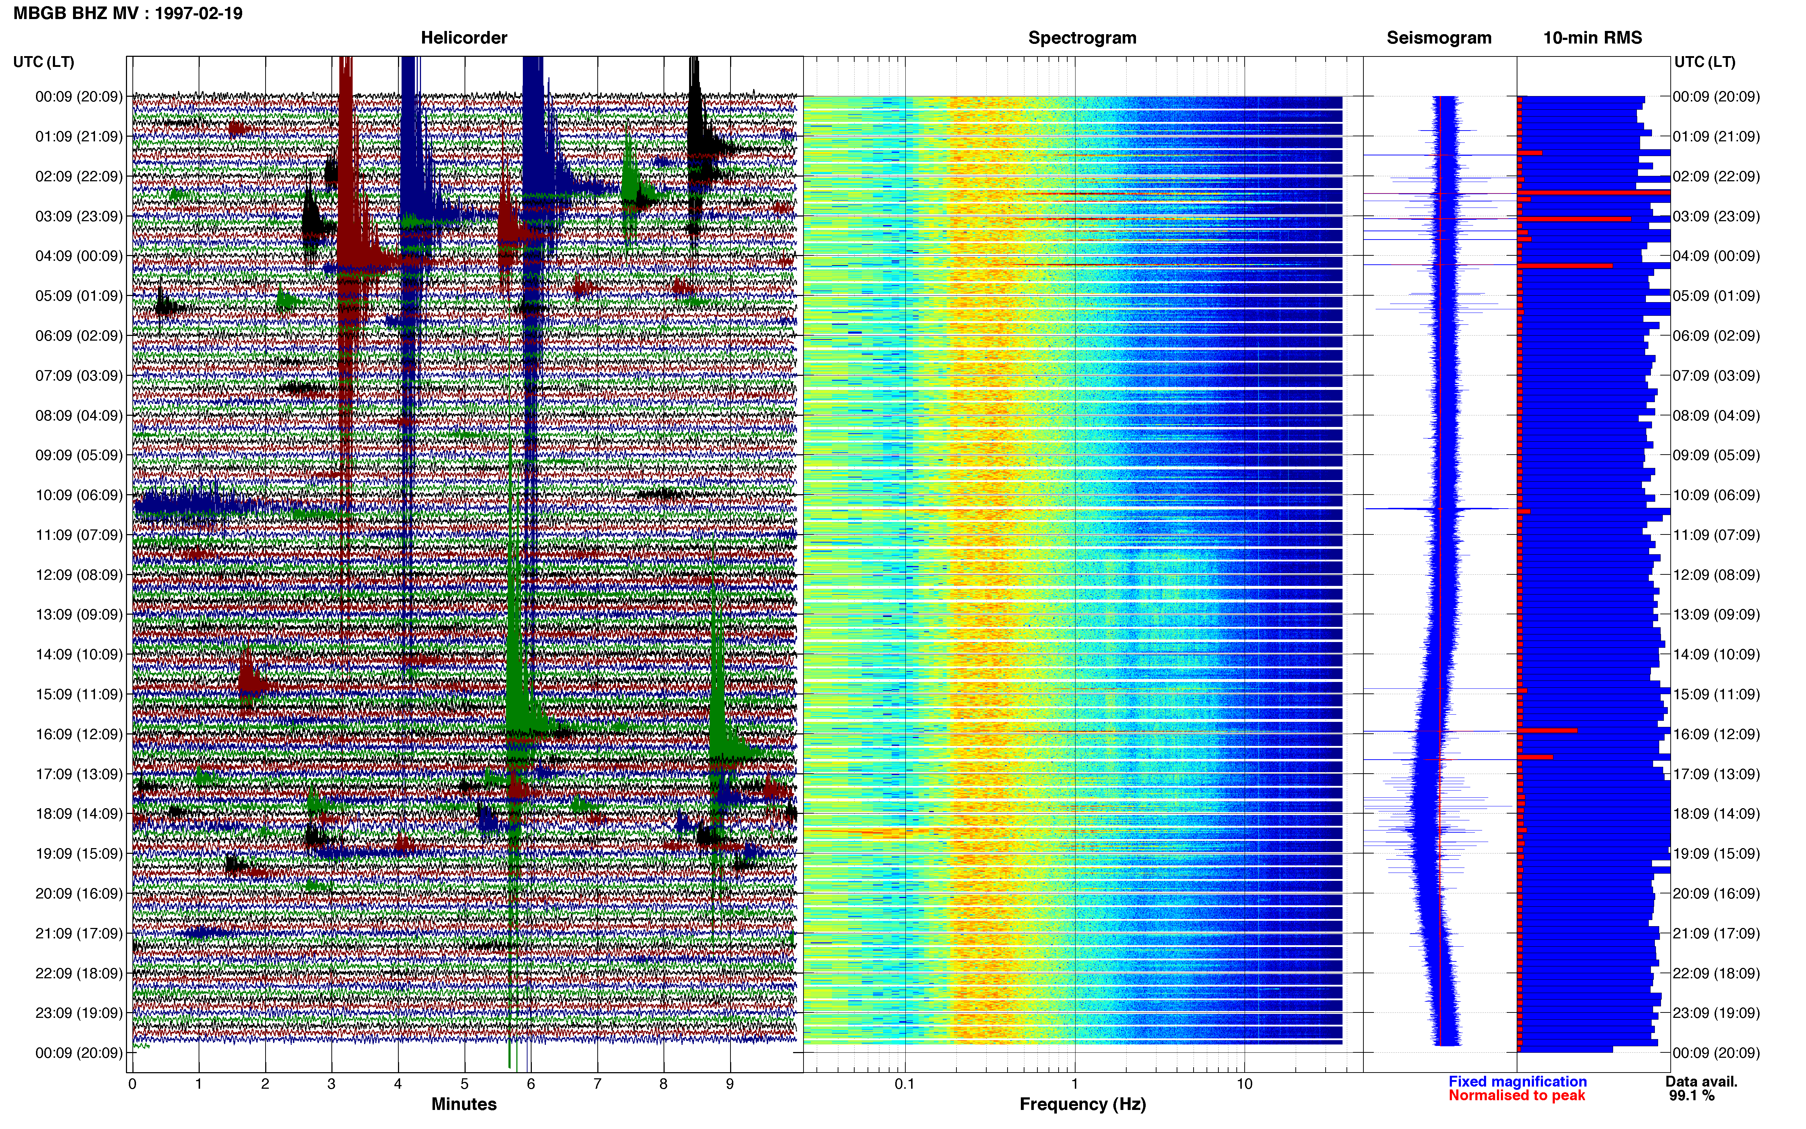Click the left 'UTC (LT)' axis label
Image resolution: width=1806 pixels, height=1129 pixels.
(x=43, y=62)
